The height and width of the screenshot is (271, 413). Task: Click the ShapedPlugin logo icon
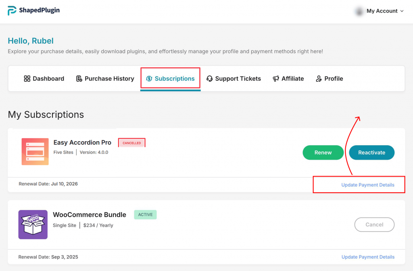tap(12, 11)
